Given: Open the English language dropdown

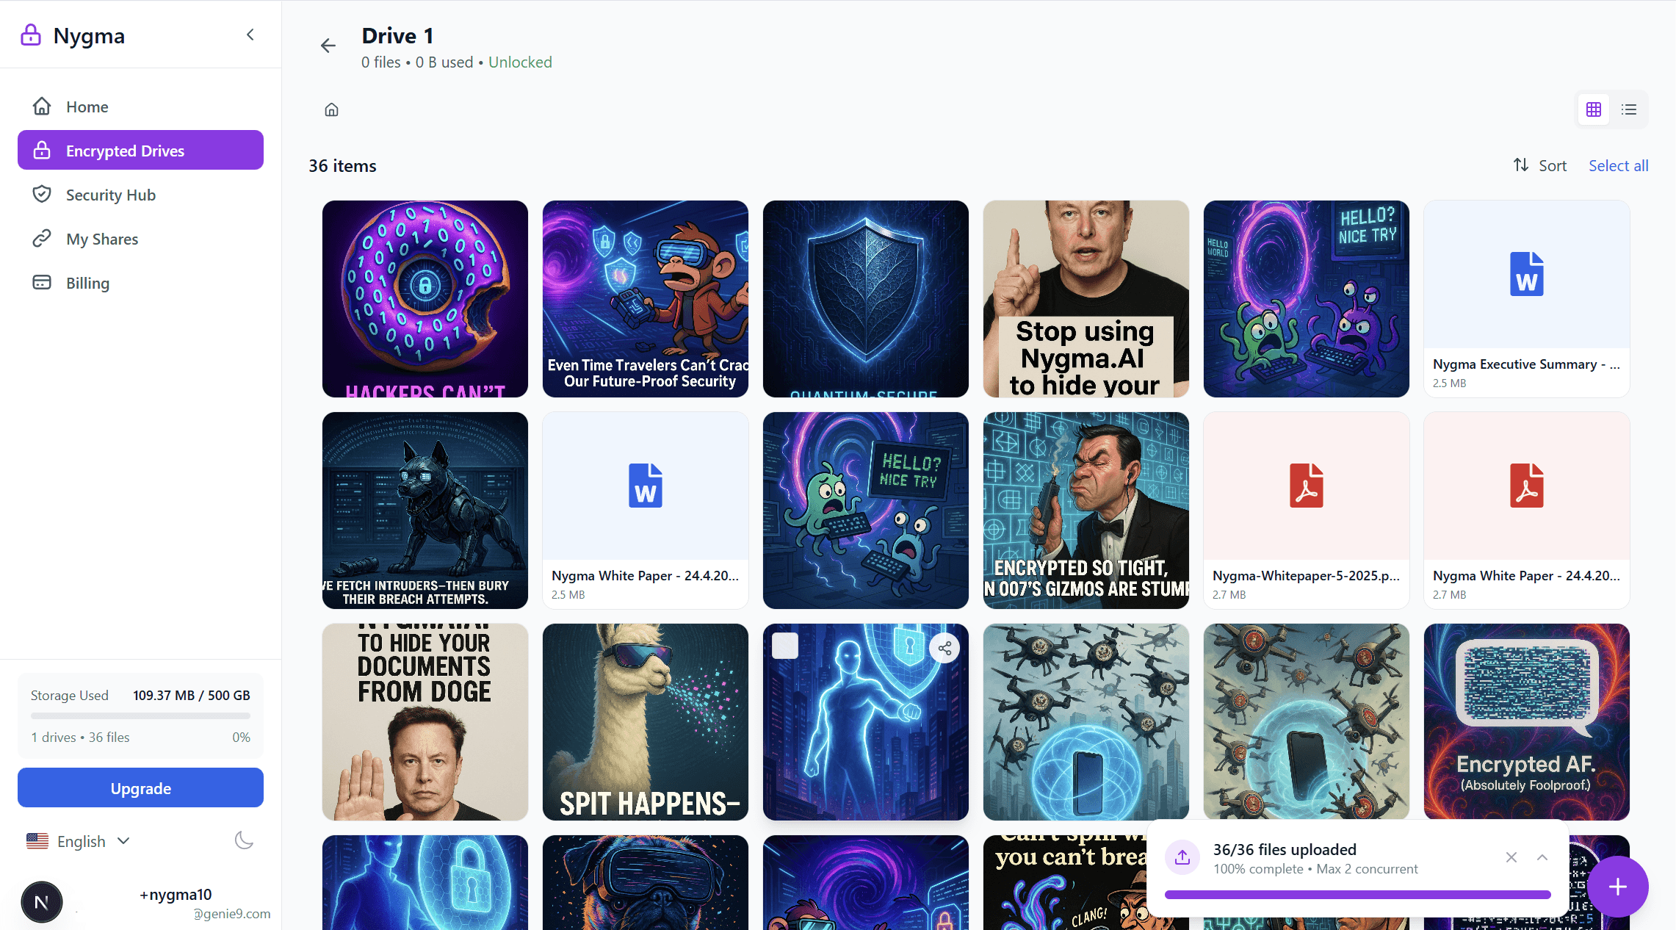Looking at the screenshot, I should pos(79,840).
